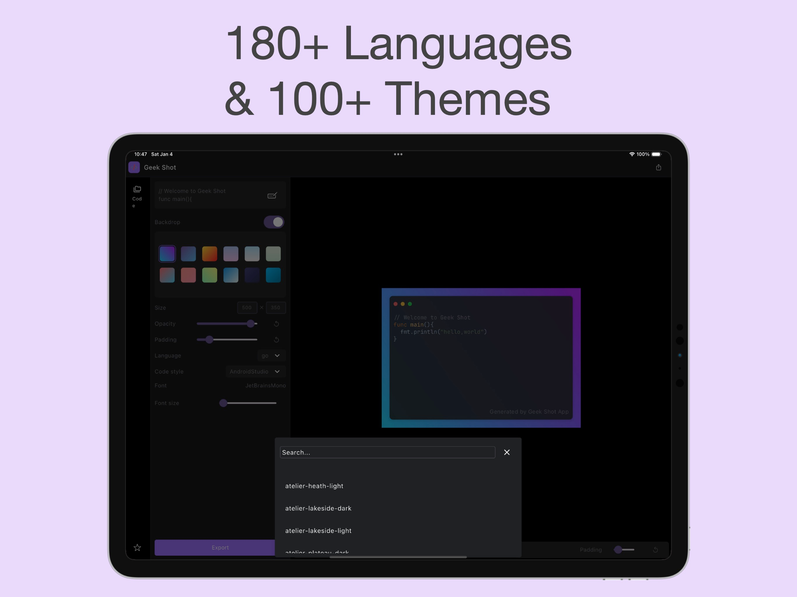This screenshot has width=797, height=597.
Task: Click the star icon in sidebar
Action: pyautogui.click(x=137, y=547)
